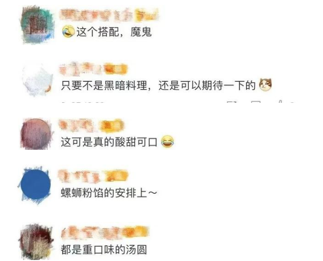Open the blurred username above '这个搭配，魔鬼'
The height and width of the screenshot is (261, 323).
click(x=109, y=15)
